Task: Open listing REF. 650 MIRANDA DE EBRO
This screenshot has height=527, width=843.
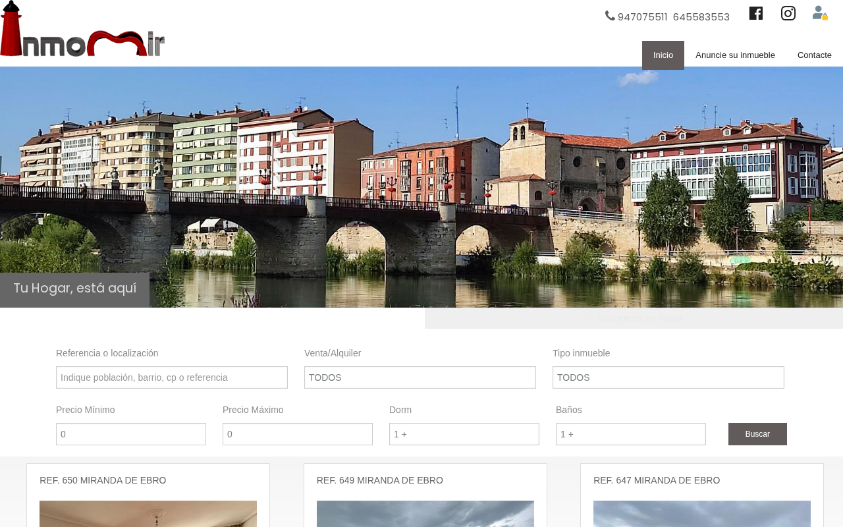Action: click(x=103, y=480)
